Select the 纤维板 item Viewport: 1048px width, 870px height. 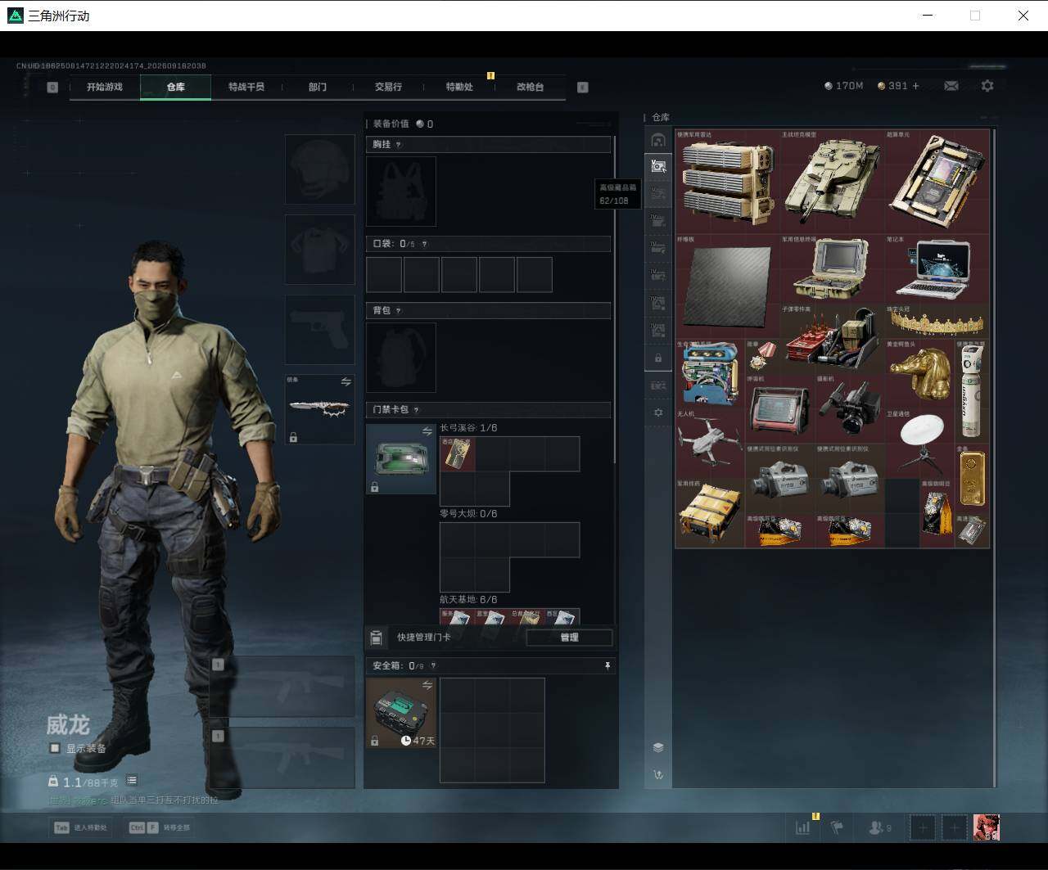(727, 286)
